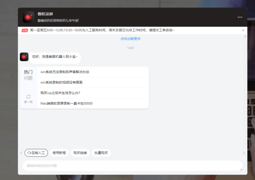
Task: Refresh hot questions with 换一批 icon
Action: [x=28, y=97]
